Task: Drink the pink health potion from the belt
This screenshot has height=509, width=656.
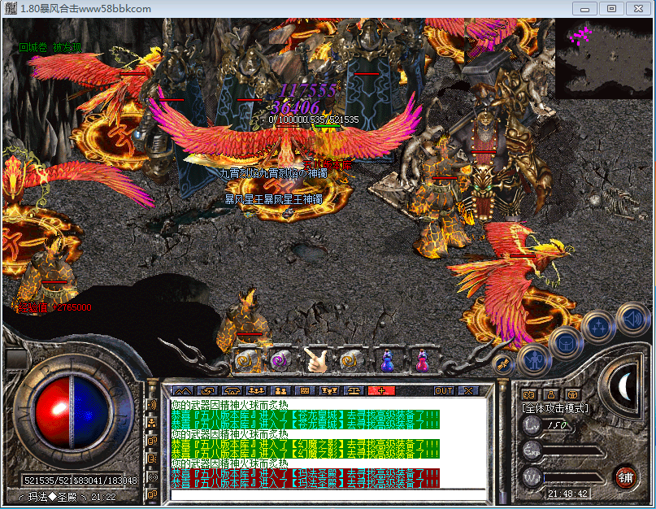Action: (422, 361)
